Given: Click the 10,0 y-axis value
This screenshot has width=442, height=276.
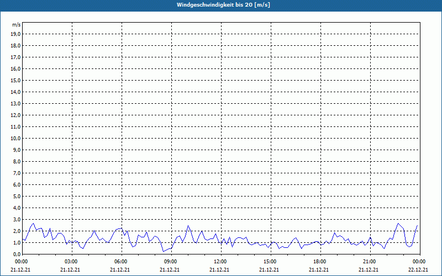Looking at the screenshot, I should (16, 138).
